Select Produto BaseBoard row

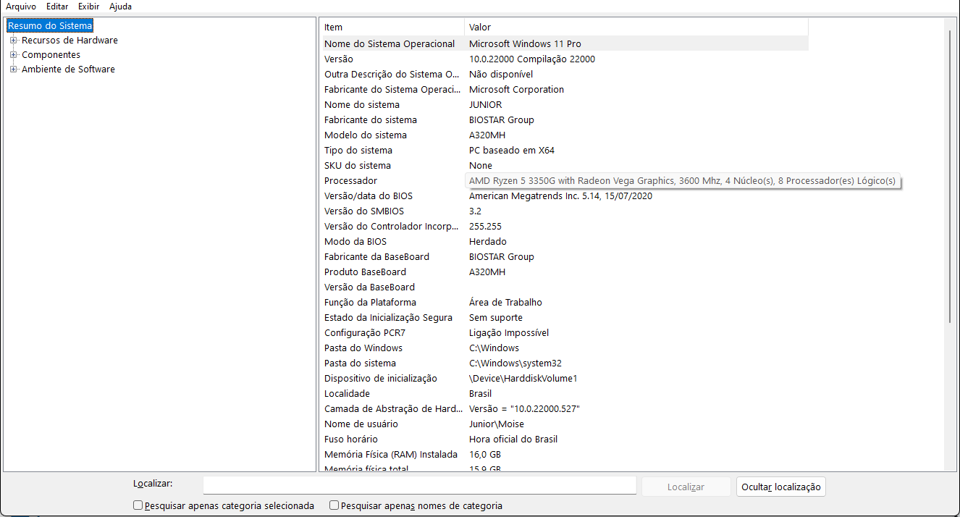click(x=565, y=272)
